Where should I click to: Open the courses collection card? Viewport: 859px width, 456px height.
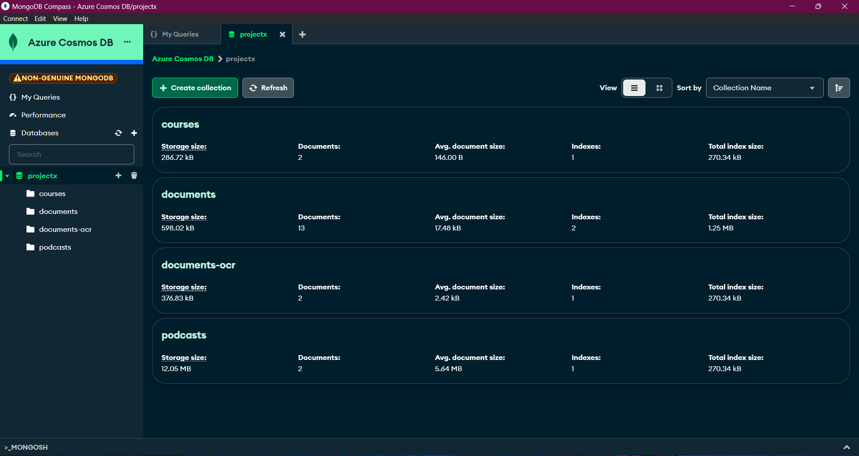coord(501,140)
